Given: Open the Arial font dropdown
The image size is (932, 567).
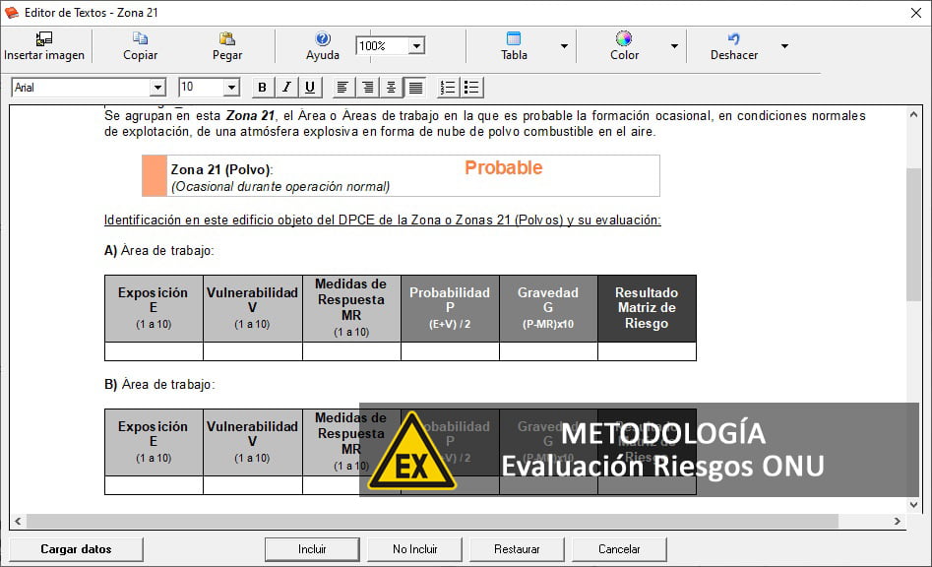Looking at the screenshot, I should coord(156,88).
